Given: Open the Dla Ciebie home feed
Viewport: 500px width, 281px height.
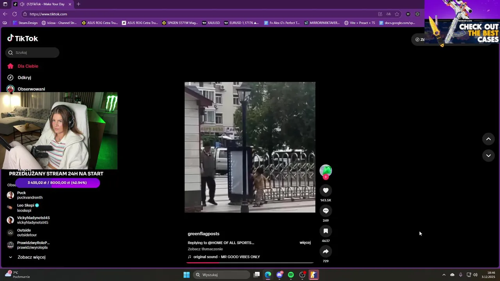Looking at the screenshot, I should 23,66.
